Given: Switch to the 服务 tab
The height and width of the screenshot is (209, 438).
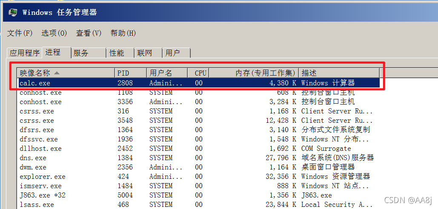Looking at the screenshot, I should click(89, 53).
